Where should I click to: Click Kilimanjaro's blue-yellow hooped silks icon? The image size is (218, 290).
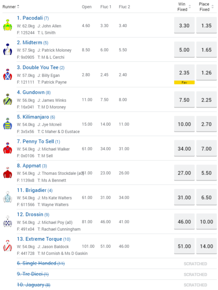tap(7, 124)
